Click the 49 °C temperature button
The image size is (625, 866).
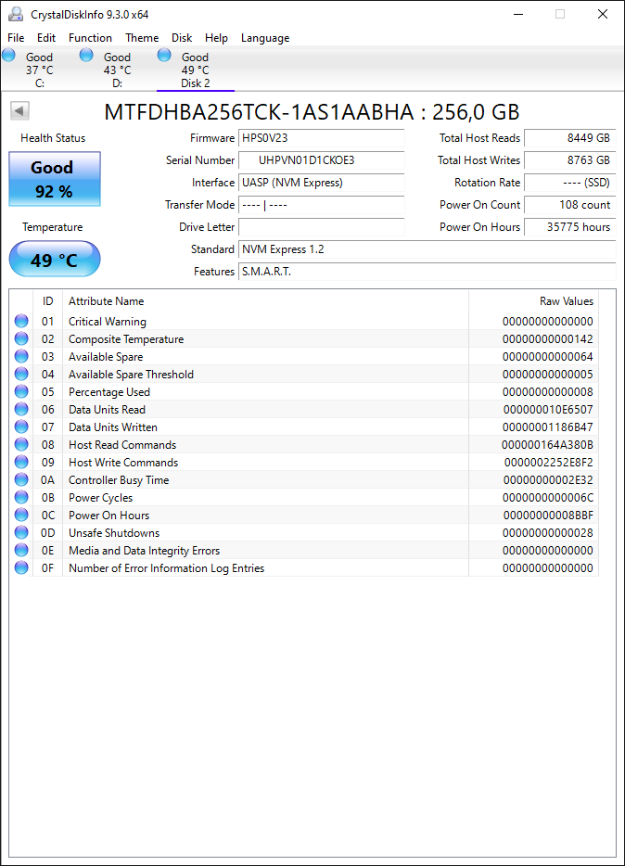coord(55,259)
